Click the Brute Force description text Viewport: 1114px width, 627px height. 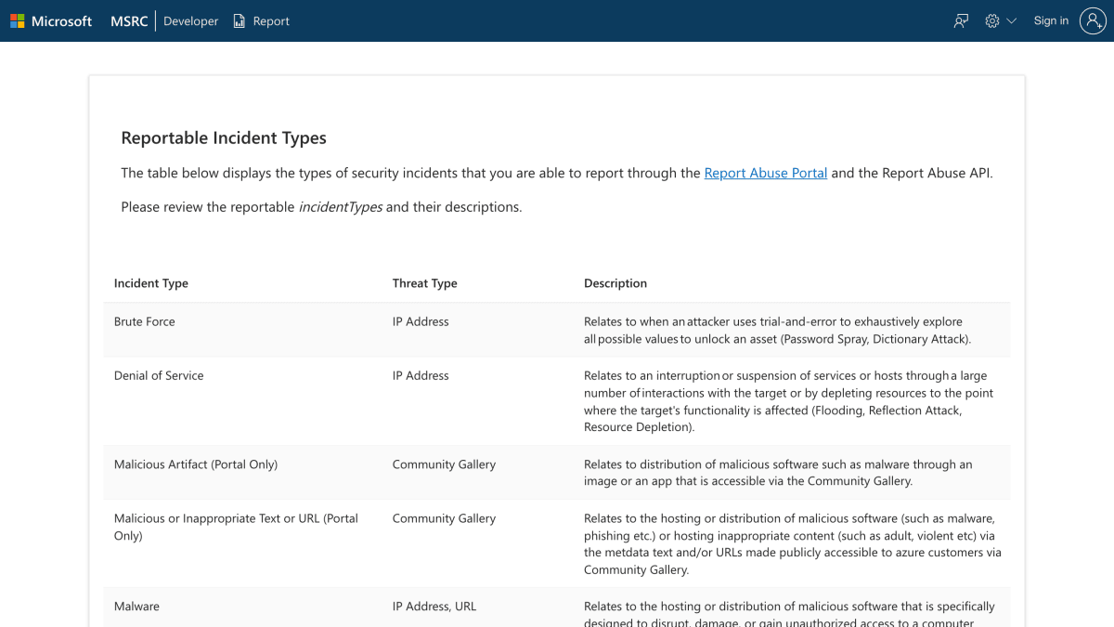(778, 330)
